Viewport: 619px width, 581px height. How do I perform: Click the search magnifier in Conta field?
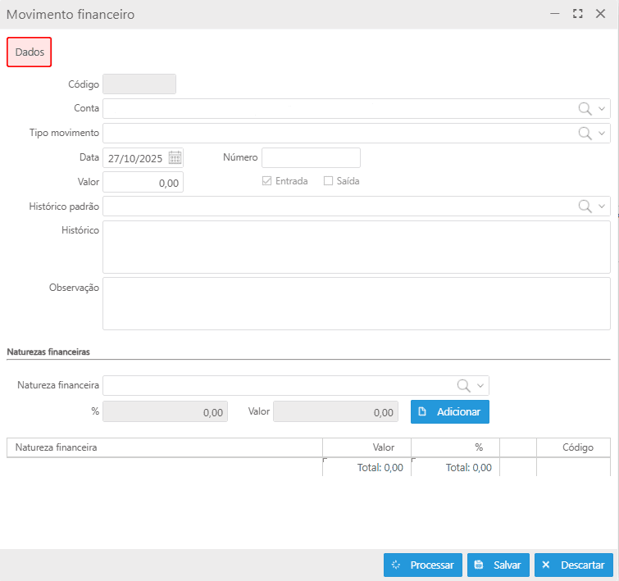585,109
